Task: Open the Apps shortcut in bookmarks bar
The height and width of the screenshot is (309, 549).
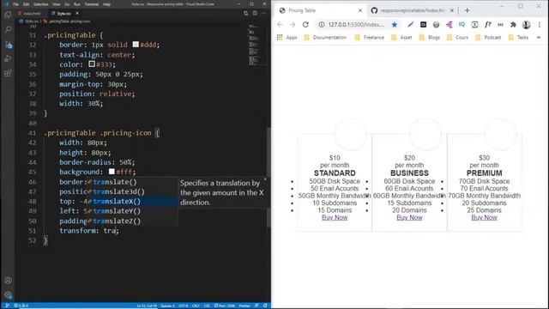Action: (x=287, y=38)
